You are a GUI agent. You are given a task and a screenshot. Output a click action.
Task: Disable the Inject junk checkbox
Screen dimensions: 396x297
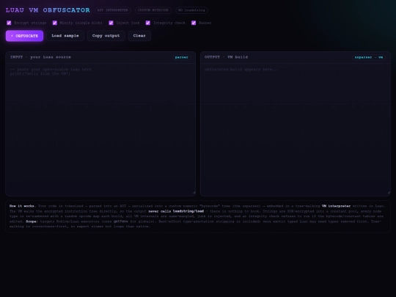coord(111,23)
